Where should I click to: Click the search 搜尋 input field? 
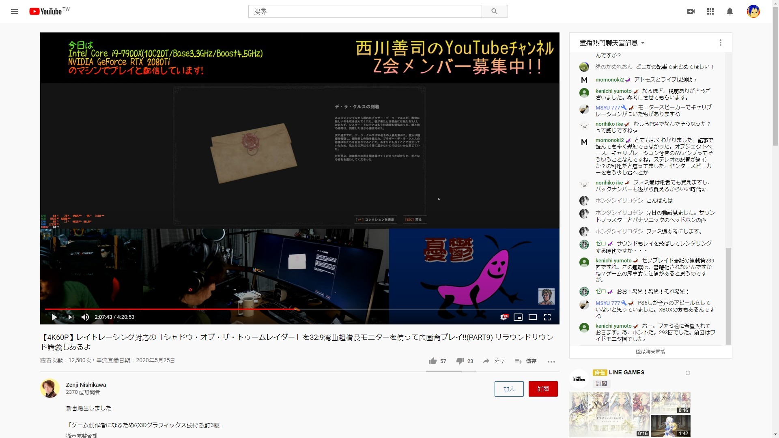364,11
